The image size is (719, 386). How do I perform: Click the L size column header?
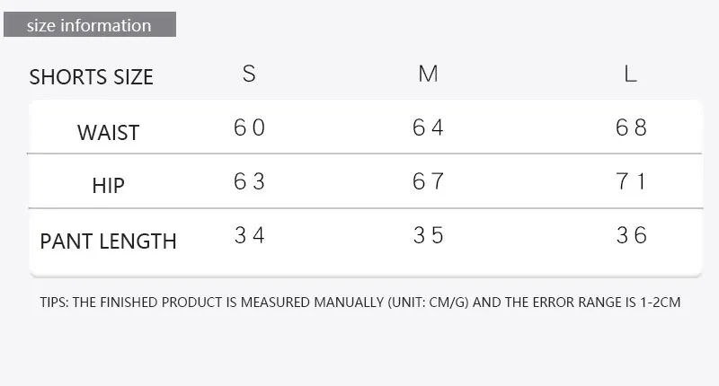[631, 74]
